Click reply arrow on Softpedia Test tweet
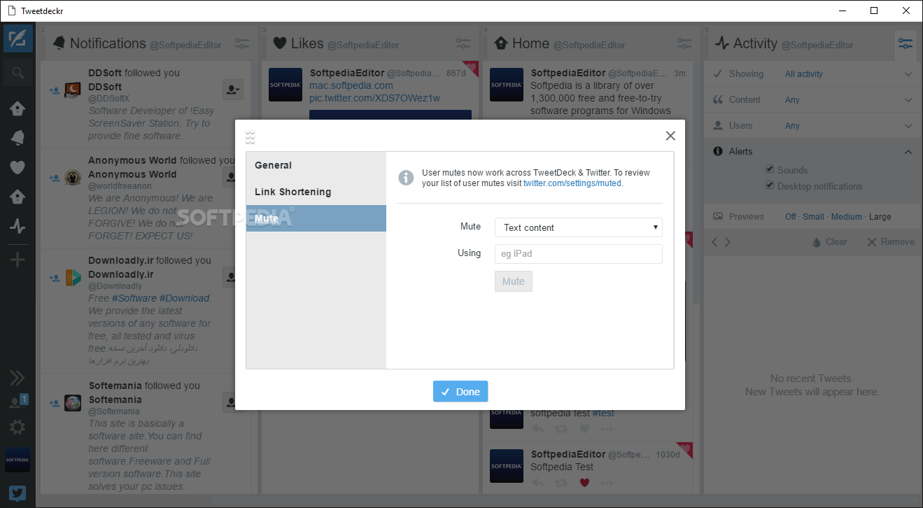Viewport: 923px width, 508px height. coord(537,482)
